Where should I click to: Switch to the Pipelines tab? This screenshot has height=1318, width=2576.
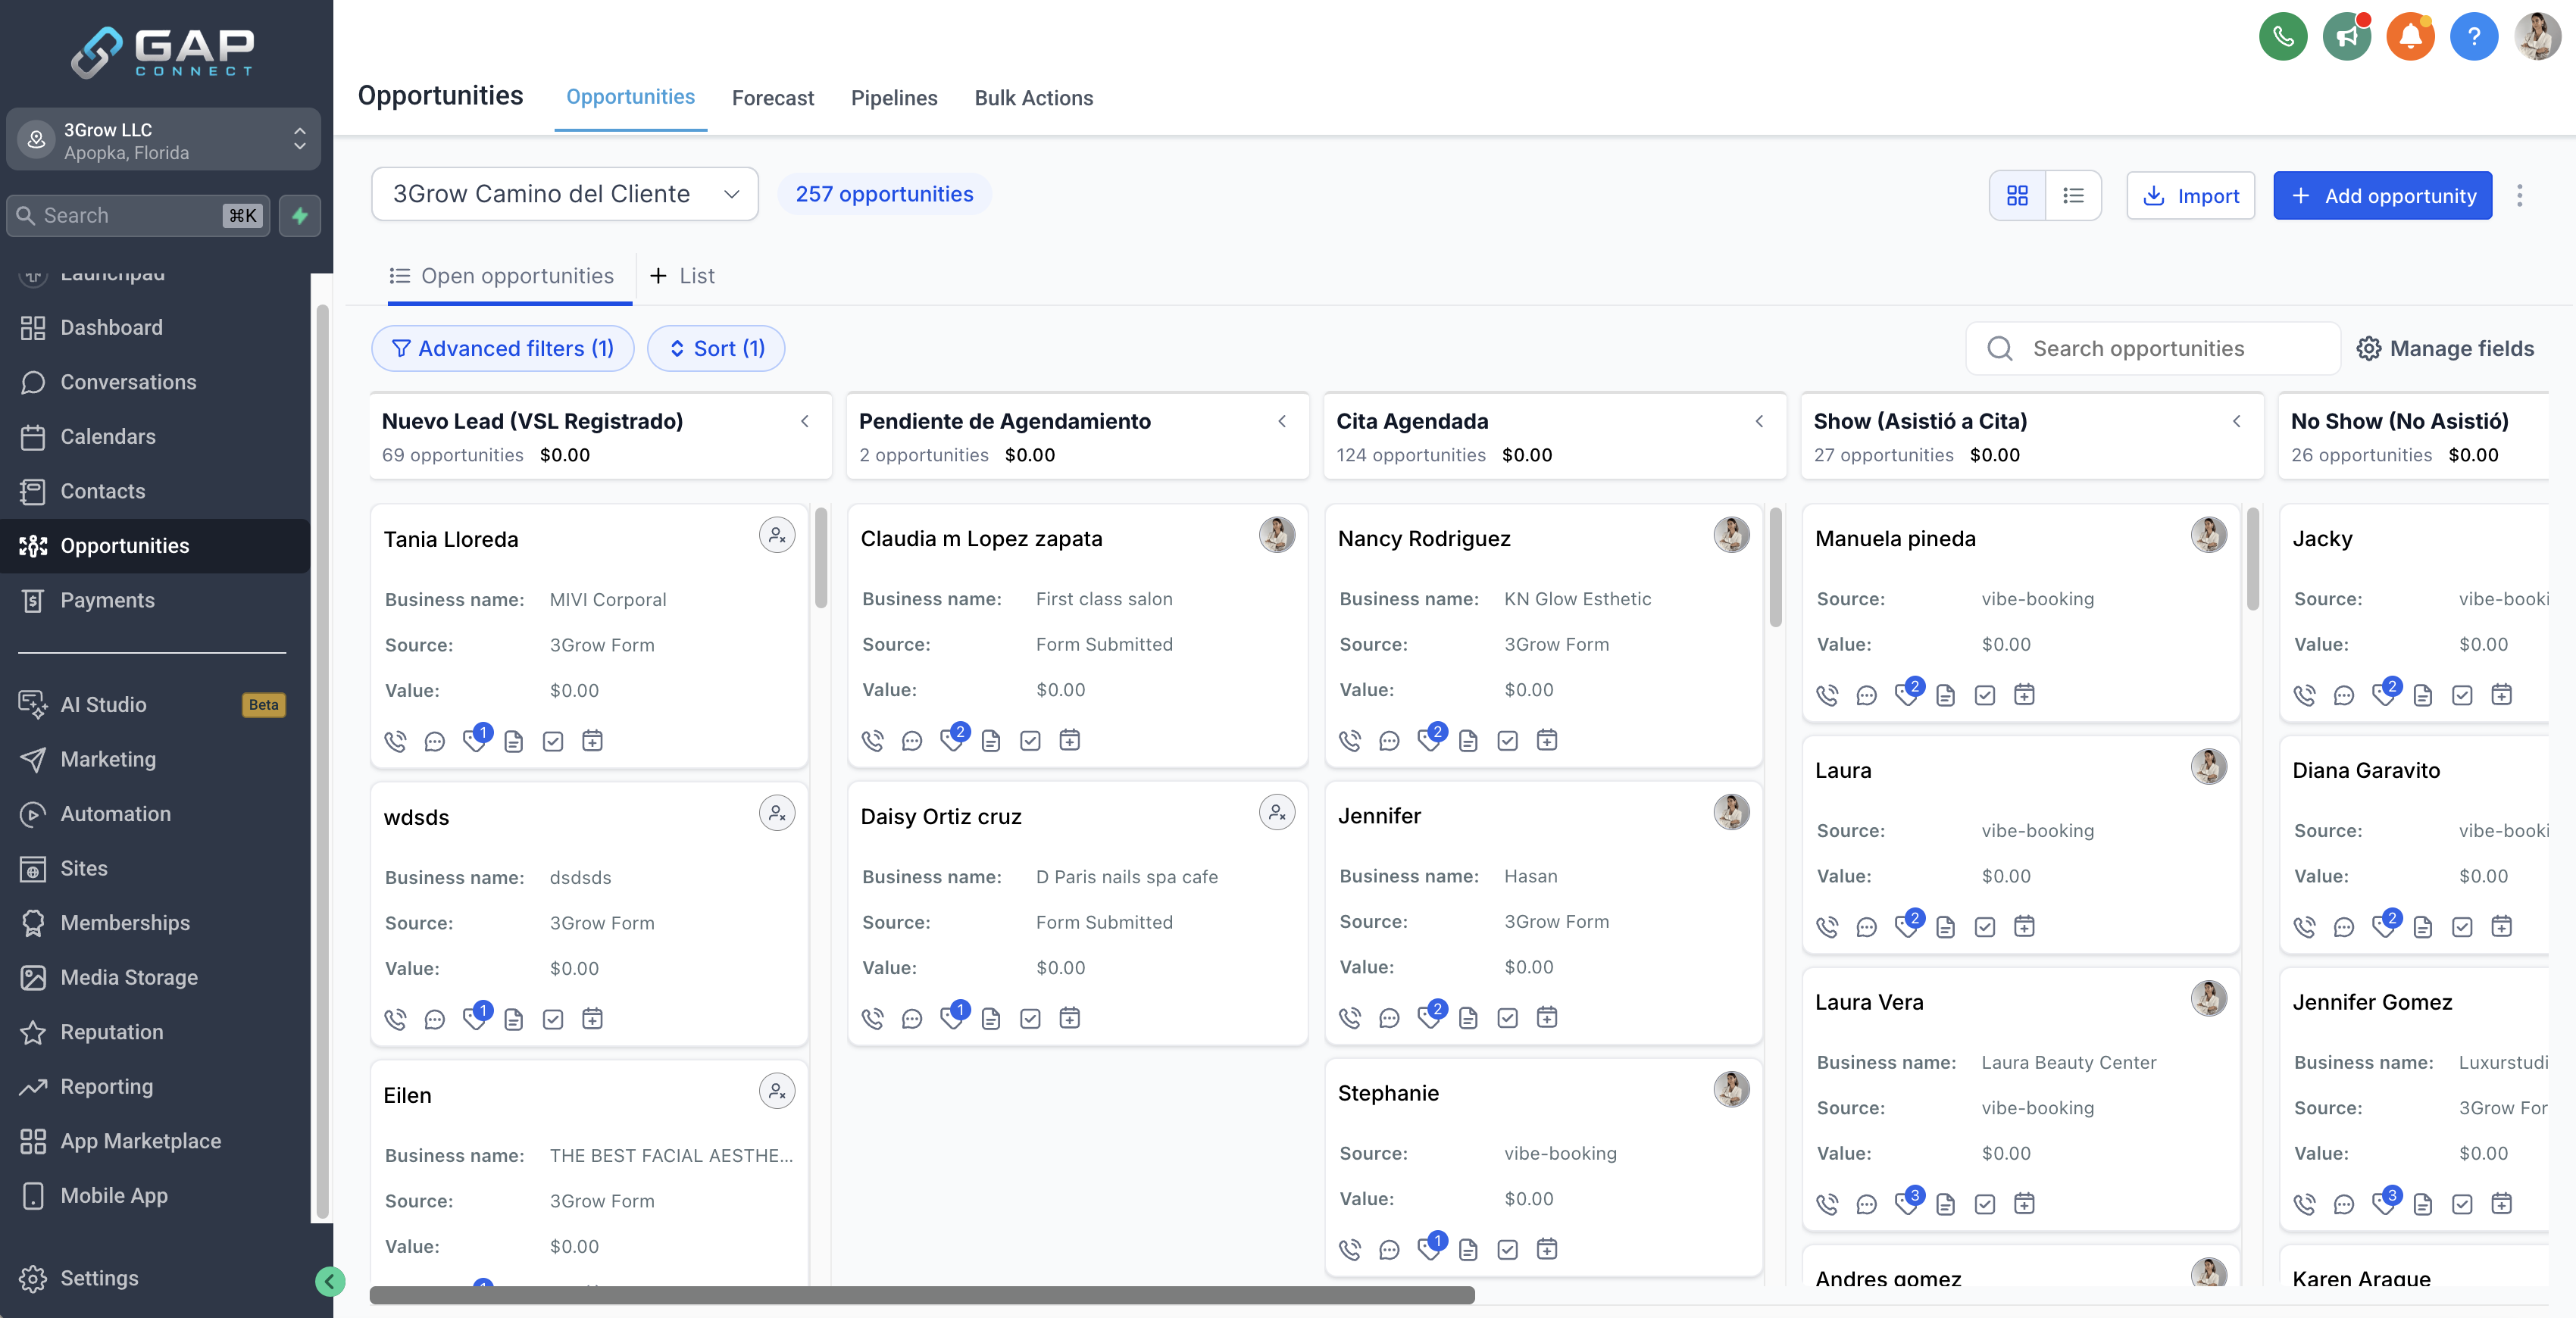(x=894, y=98)
